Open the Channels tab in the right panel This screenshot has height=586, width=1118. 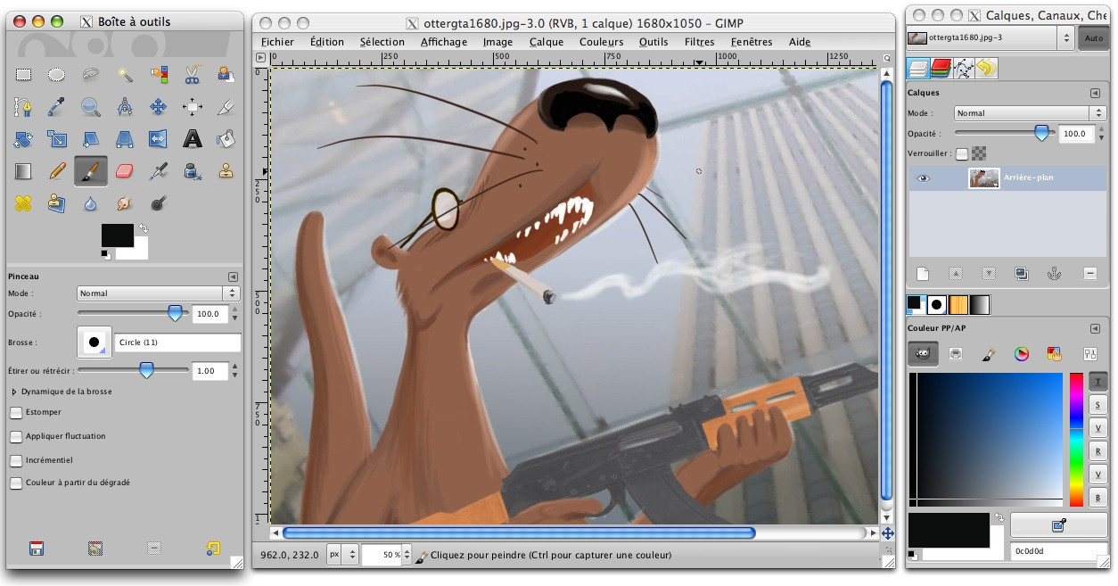[x=941, y=68]
